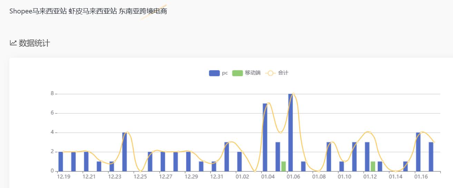Click the x-axis label 12.31
This screenshot has width=453, height=188.
[x=217, y=177]
